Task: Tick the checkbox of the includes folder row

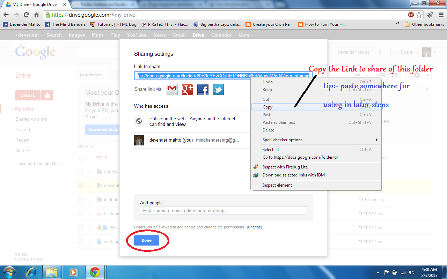Action: (x=81, y=199)
